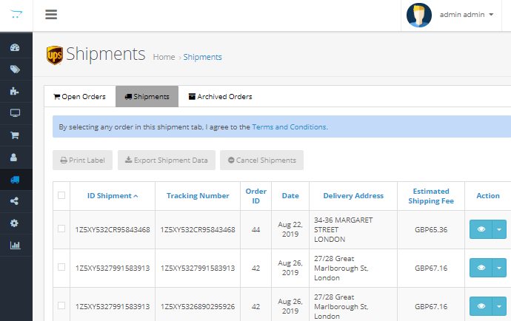Click tracking number 1Z5XY532CR95843468 cell

[x=198, y=230]
